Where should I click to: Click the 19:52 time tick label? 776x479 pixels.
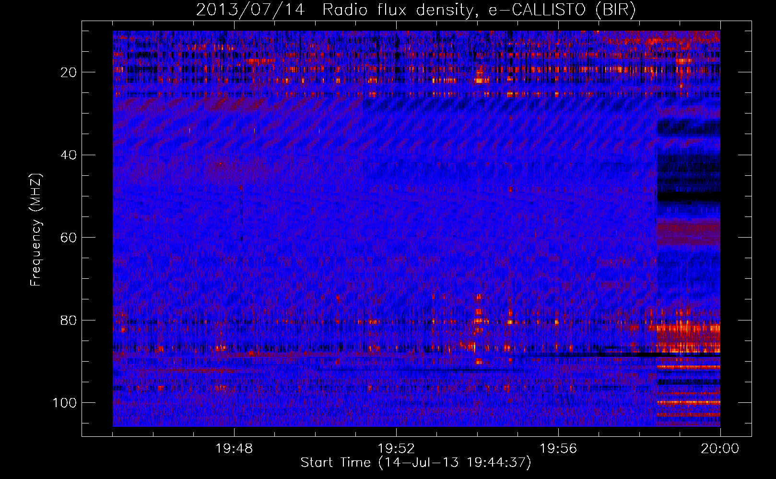coord(396,449)
